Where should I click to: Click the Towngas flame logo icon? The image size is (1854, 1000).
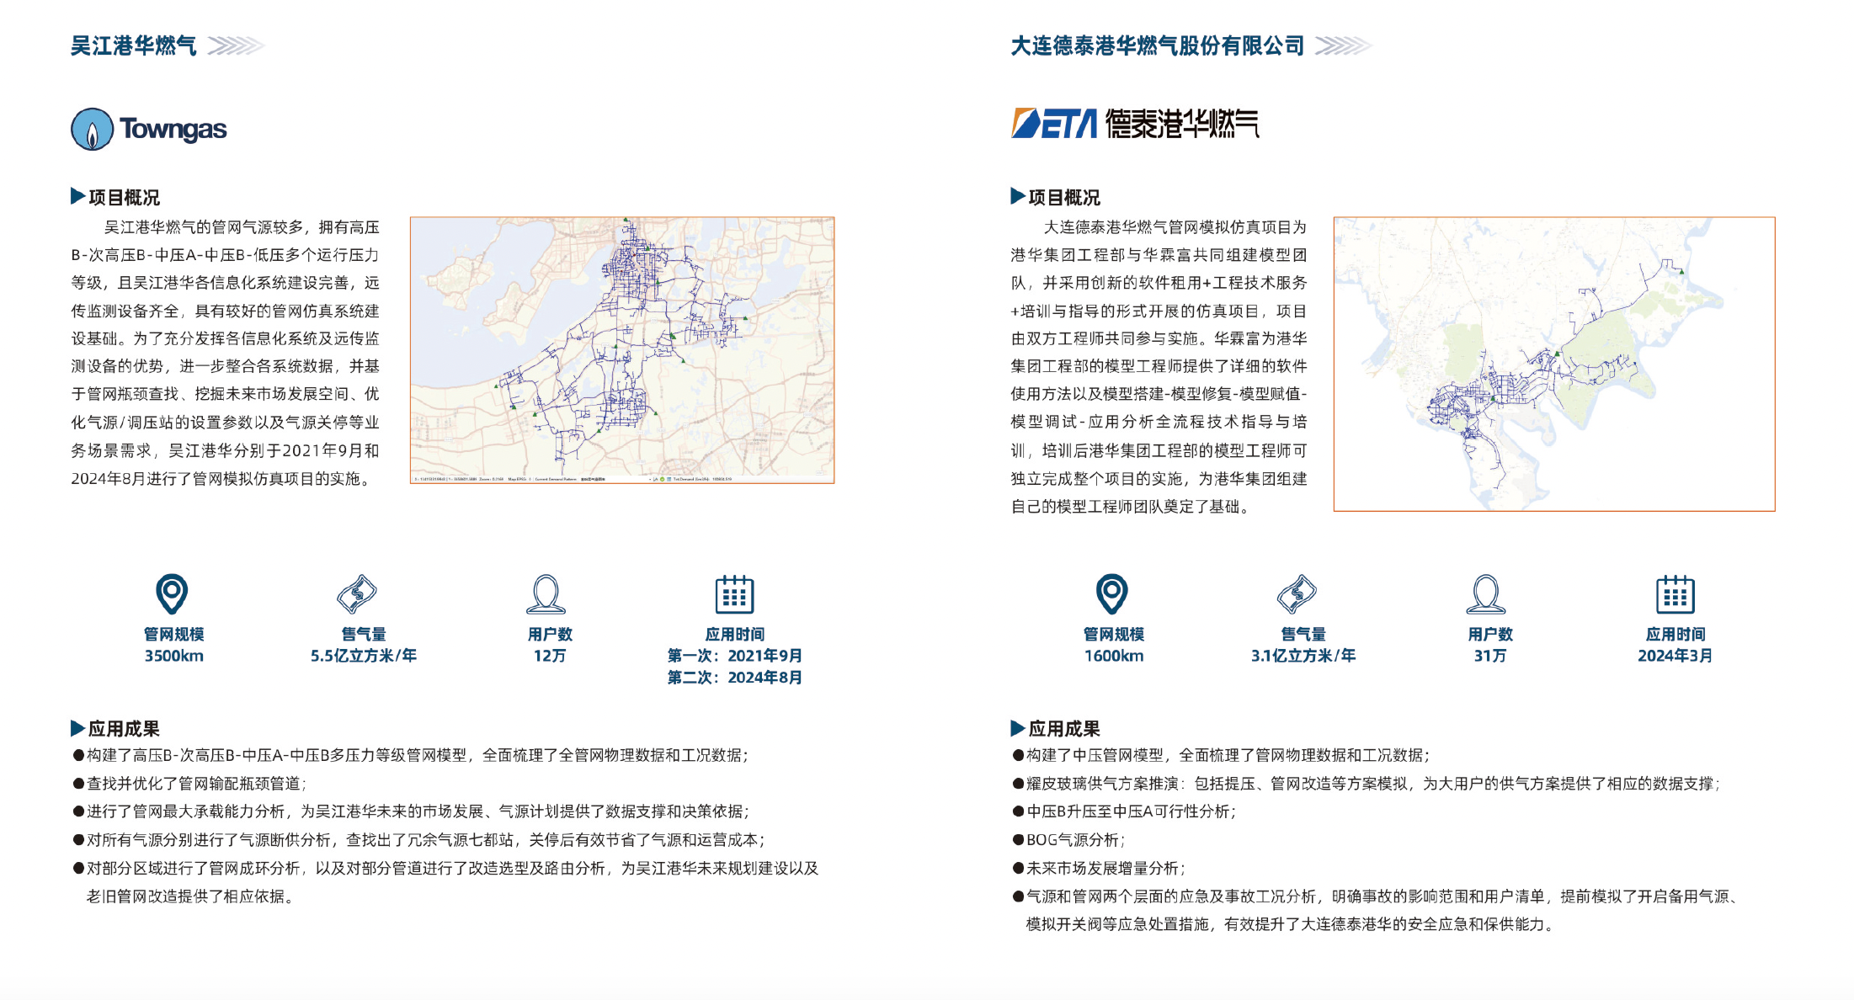[x=92, y=130]
